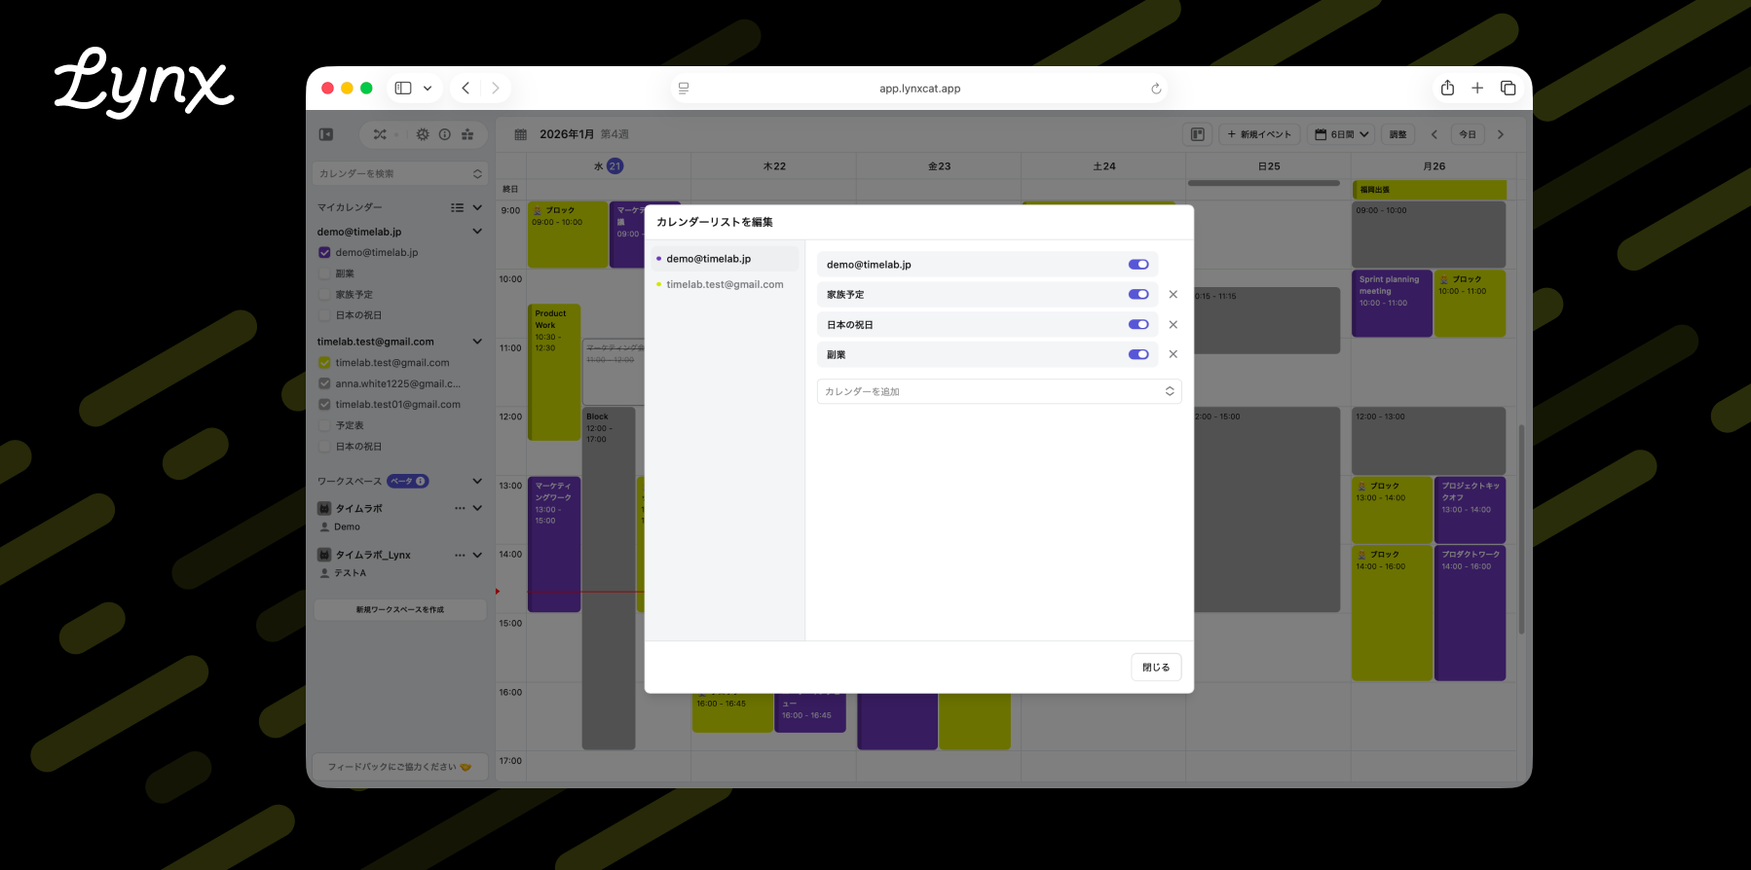Viewport: 1751px width, 870px height.
Task: Click 新規ワークスペースを作成 button
Action: [x=400, y=609]
